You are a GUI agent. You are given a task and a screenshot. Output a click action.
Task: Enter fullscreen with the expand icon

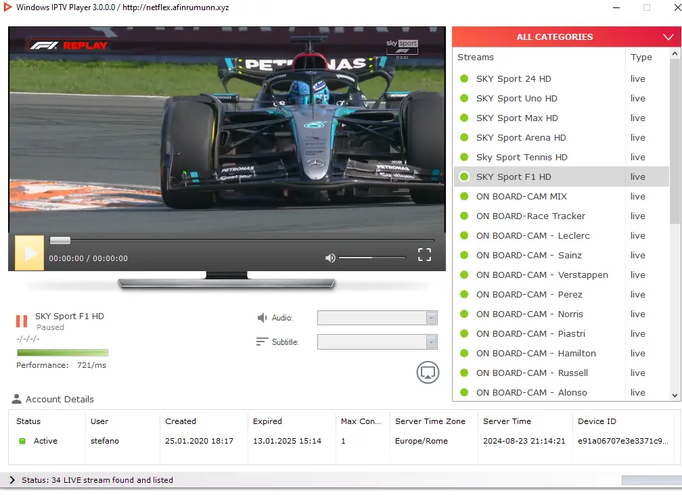424,255
